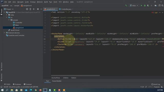Select Controller class in project tree
Screen dimensions: 164x92
point(18,22)
